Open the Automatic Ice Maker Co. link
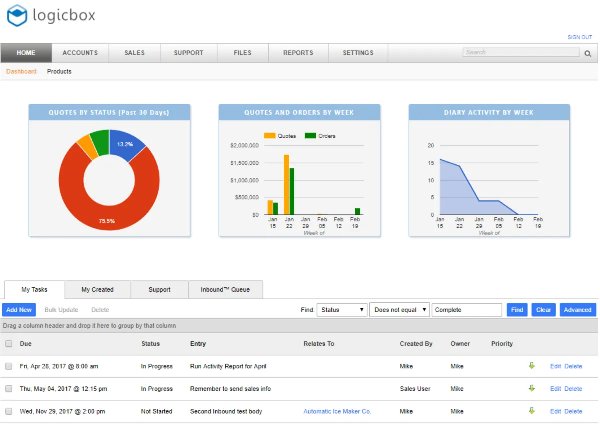600x425 pixels. (337, 411)
